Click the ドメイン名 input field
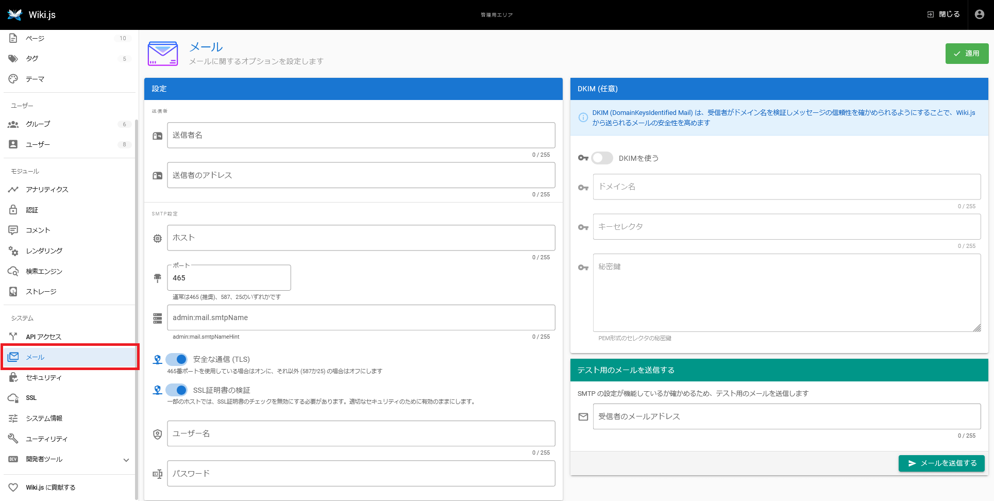The height and width of the screenshot is (501, 994). tap(786, 187)
